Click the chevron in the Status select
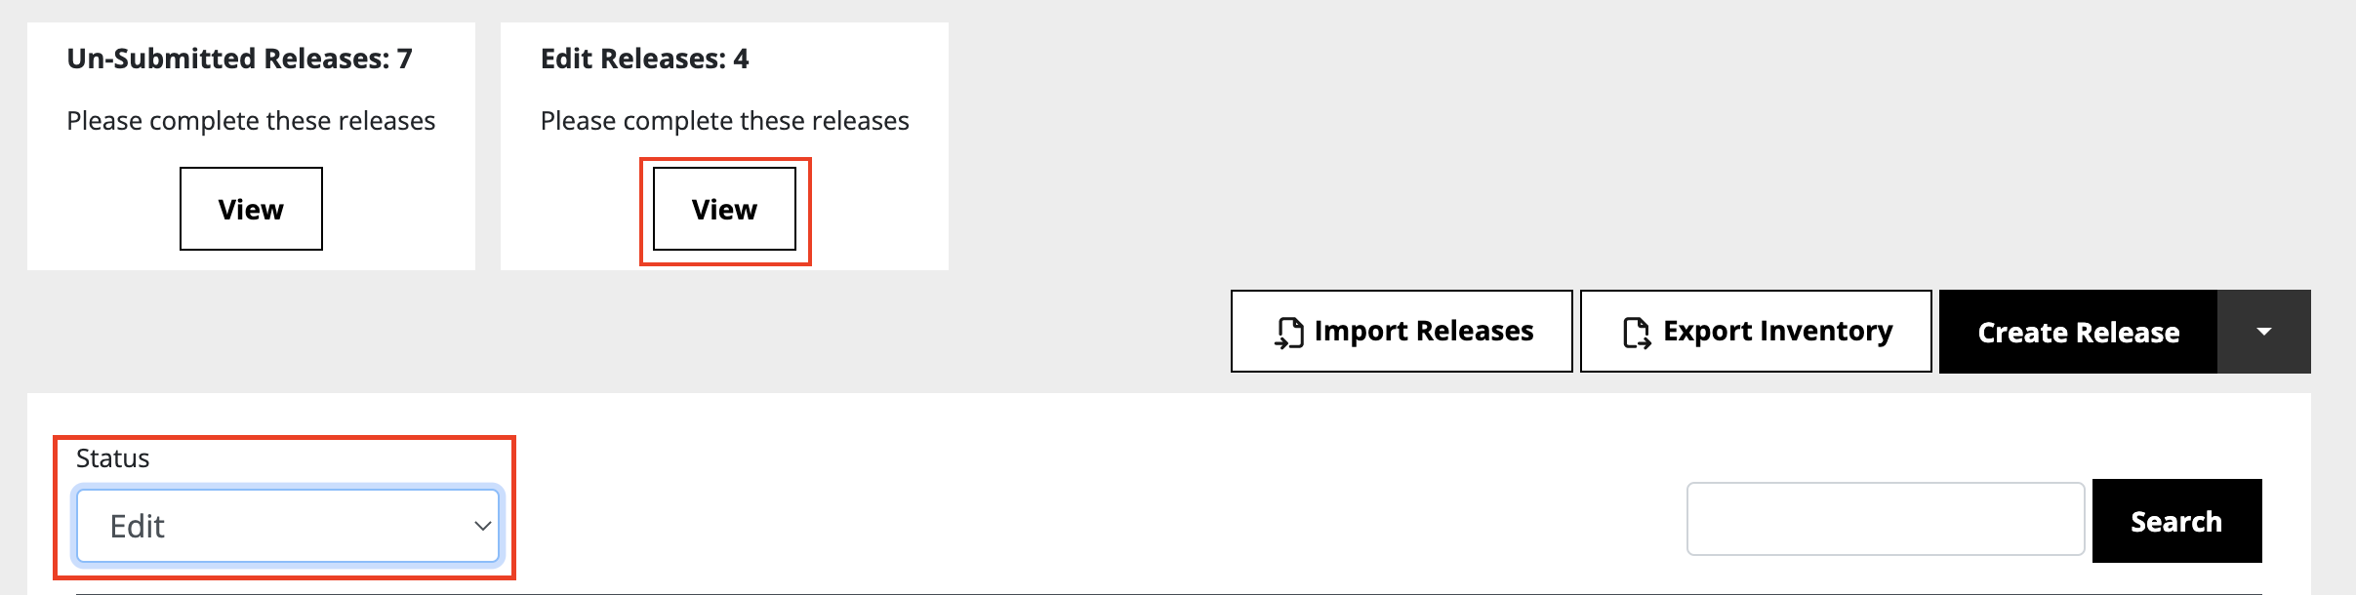Image resolution: width=2356 pixels, height=595 pixels. pos(482,526)
